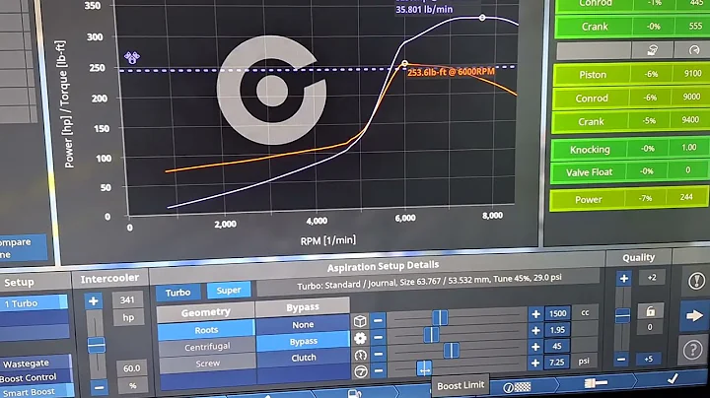Click the Turbo Standard / Journal summary text

coord(429,282)
